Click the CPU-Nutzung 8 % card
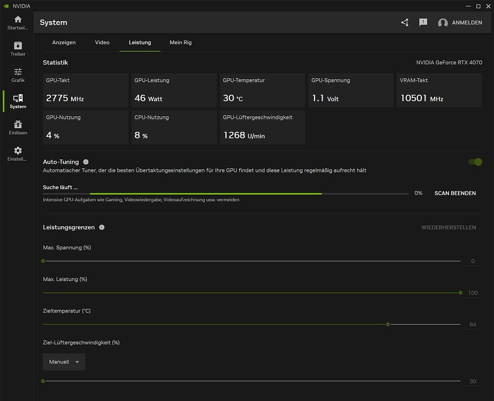Image resolution: width=494 pixels, height=401 pixels. pyautogui.click(x=174, y=127)
